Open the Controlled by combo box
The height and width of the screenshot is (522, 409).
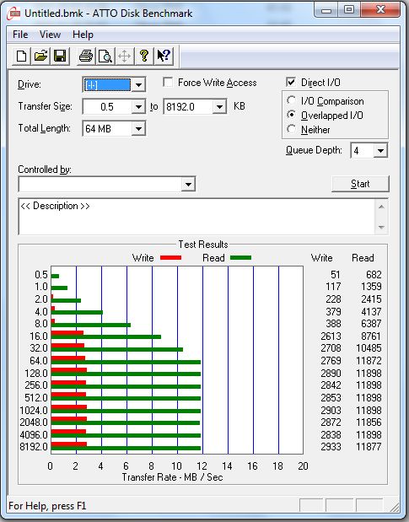coord(107,184)
